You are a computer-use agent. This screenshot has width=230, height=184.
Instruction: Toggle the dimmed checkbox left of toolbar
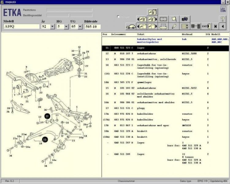click(x=119, y=17)
